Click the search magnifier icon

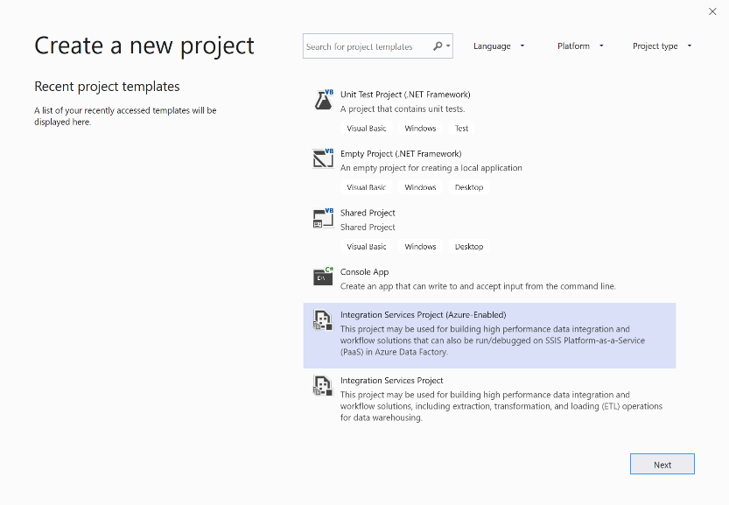[438, 46]
